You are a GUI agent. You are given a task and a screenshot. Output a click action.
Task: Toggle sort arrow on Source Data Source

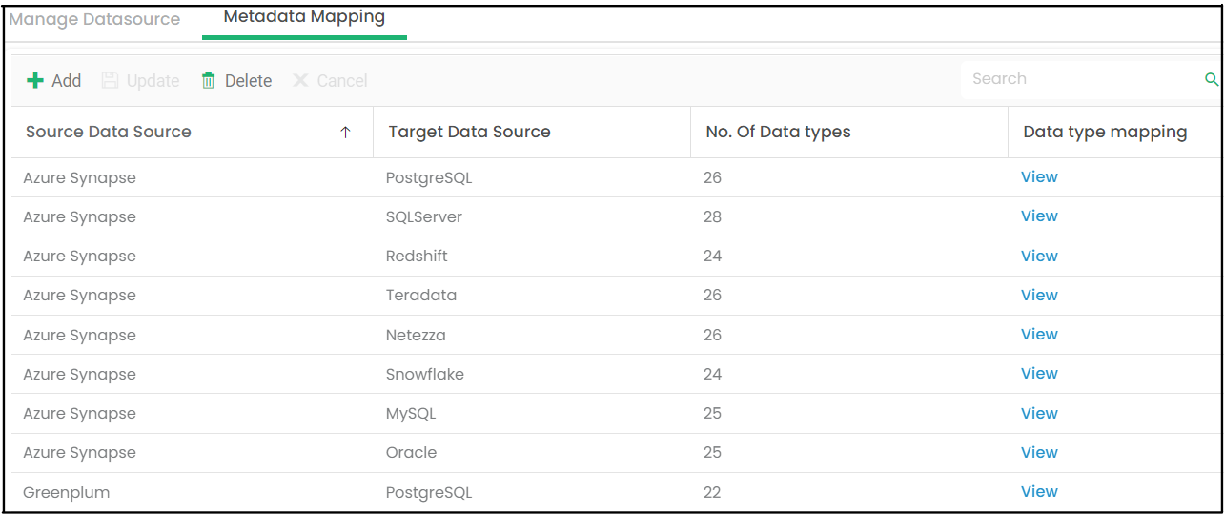pos(345,133)
